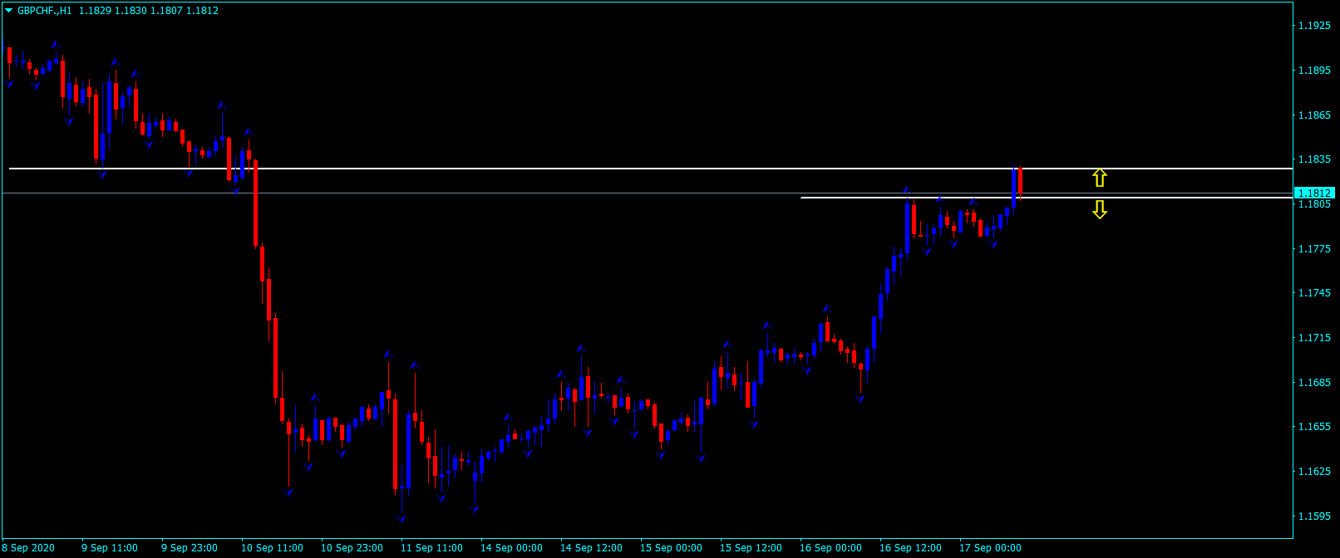
Task: Click the time axis label 9 Sep 11:00
Action: coord(110,548)
